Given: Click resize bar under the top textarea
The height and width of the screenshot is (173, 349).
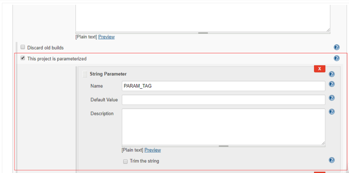Looking at the screenshot, I should click(x=203, y=33).
